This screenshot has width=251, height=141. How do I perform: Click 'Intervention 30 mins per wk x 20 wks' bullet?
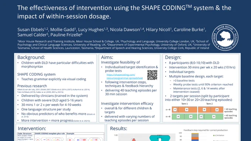coord(202,67)
